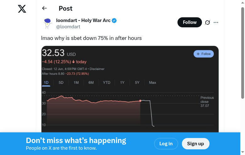Screen dimensions: 245x155
Task: Click the X logo icon
Action: pos(22,9)
